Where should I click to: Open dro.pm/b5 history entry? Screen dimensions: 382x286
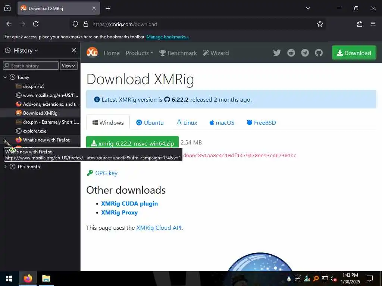(40, 86)
